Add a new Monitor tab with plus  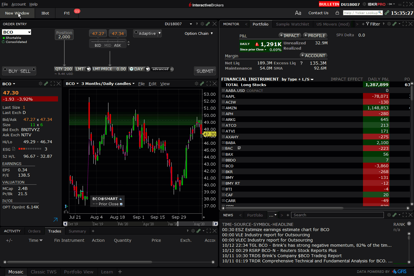pos(363,24)
